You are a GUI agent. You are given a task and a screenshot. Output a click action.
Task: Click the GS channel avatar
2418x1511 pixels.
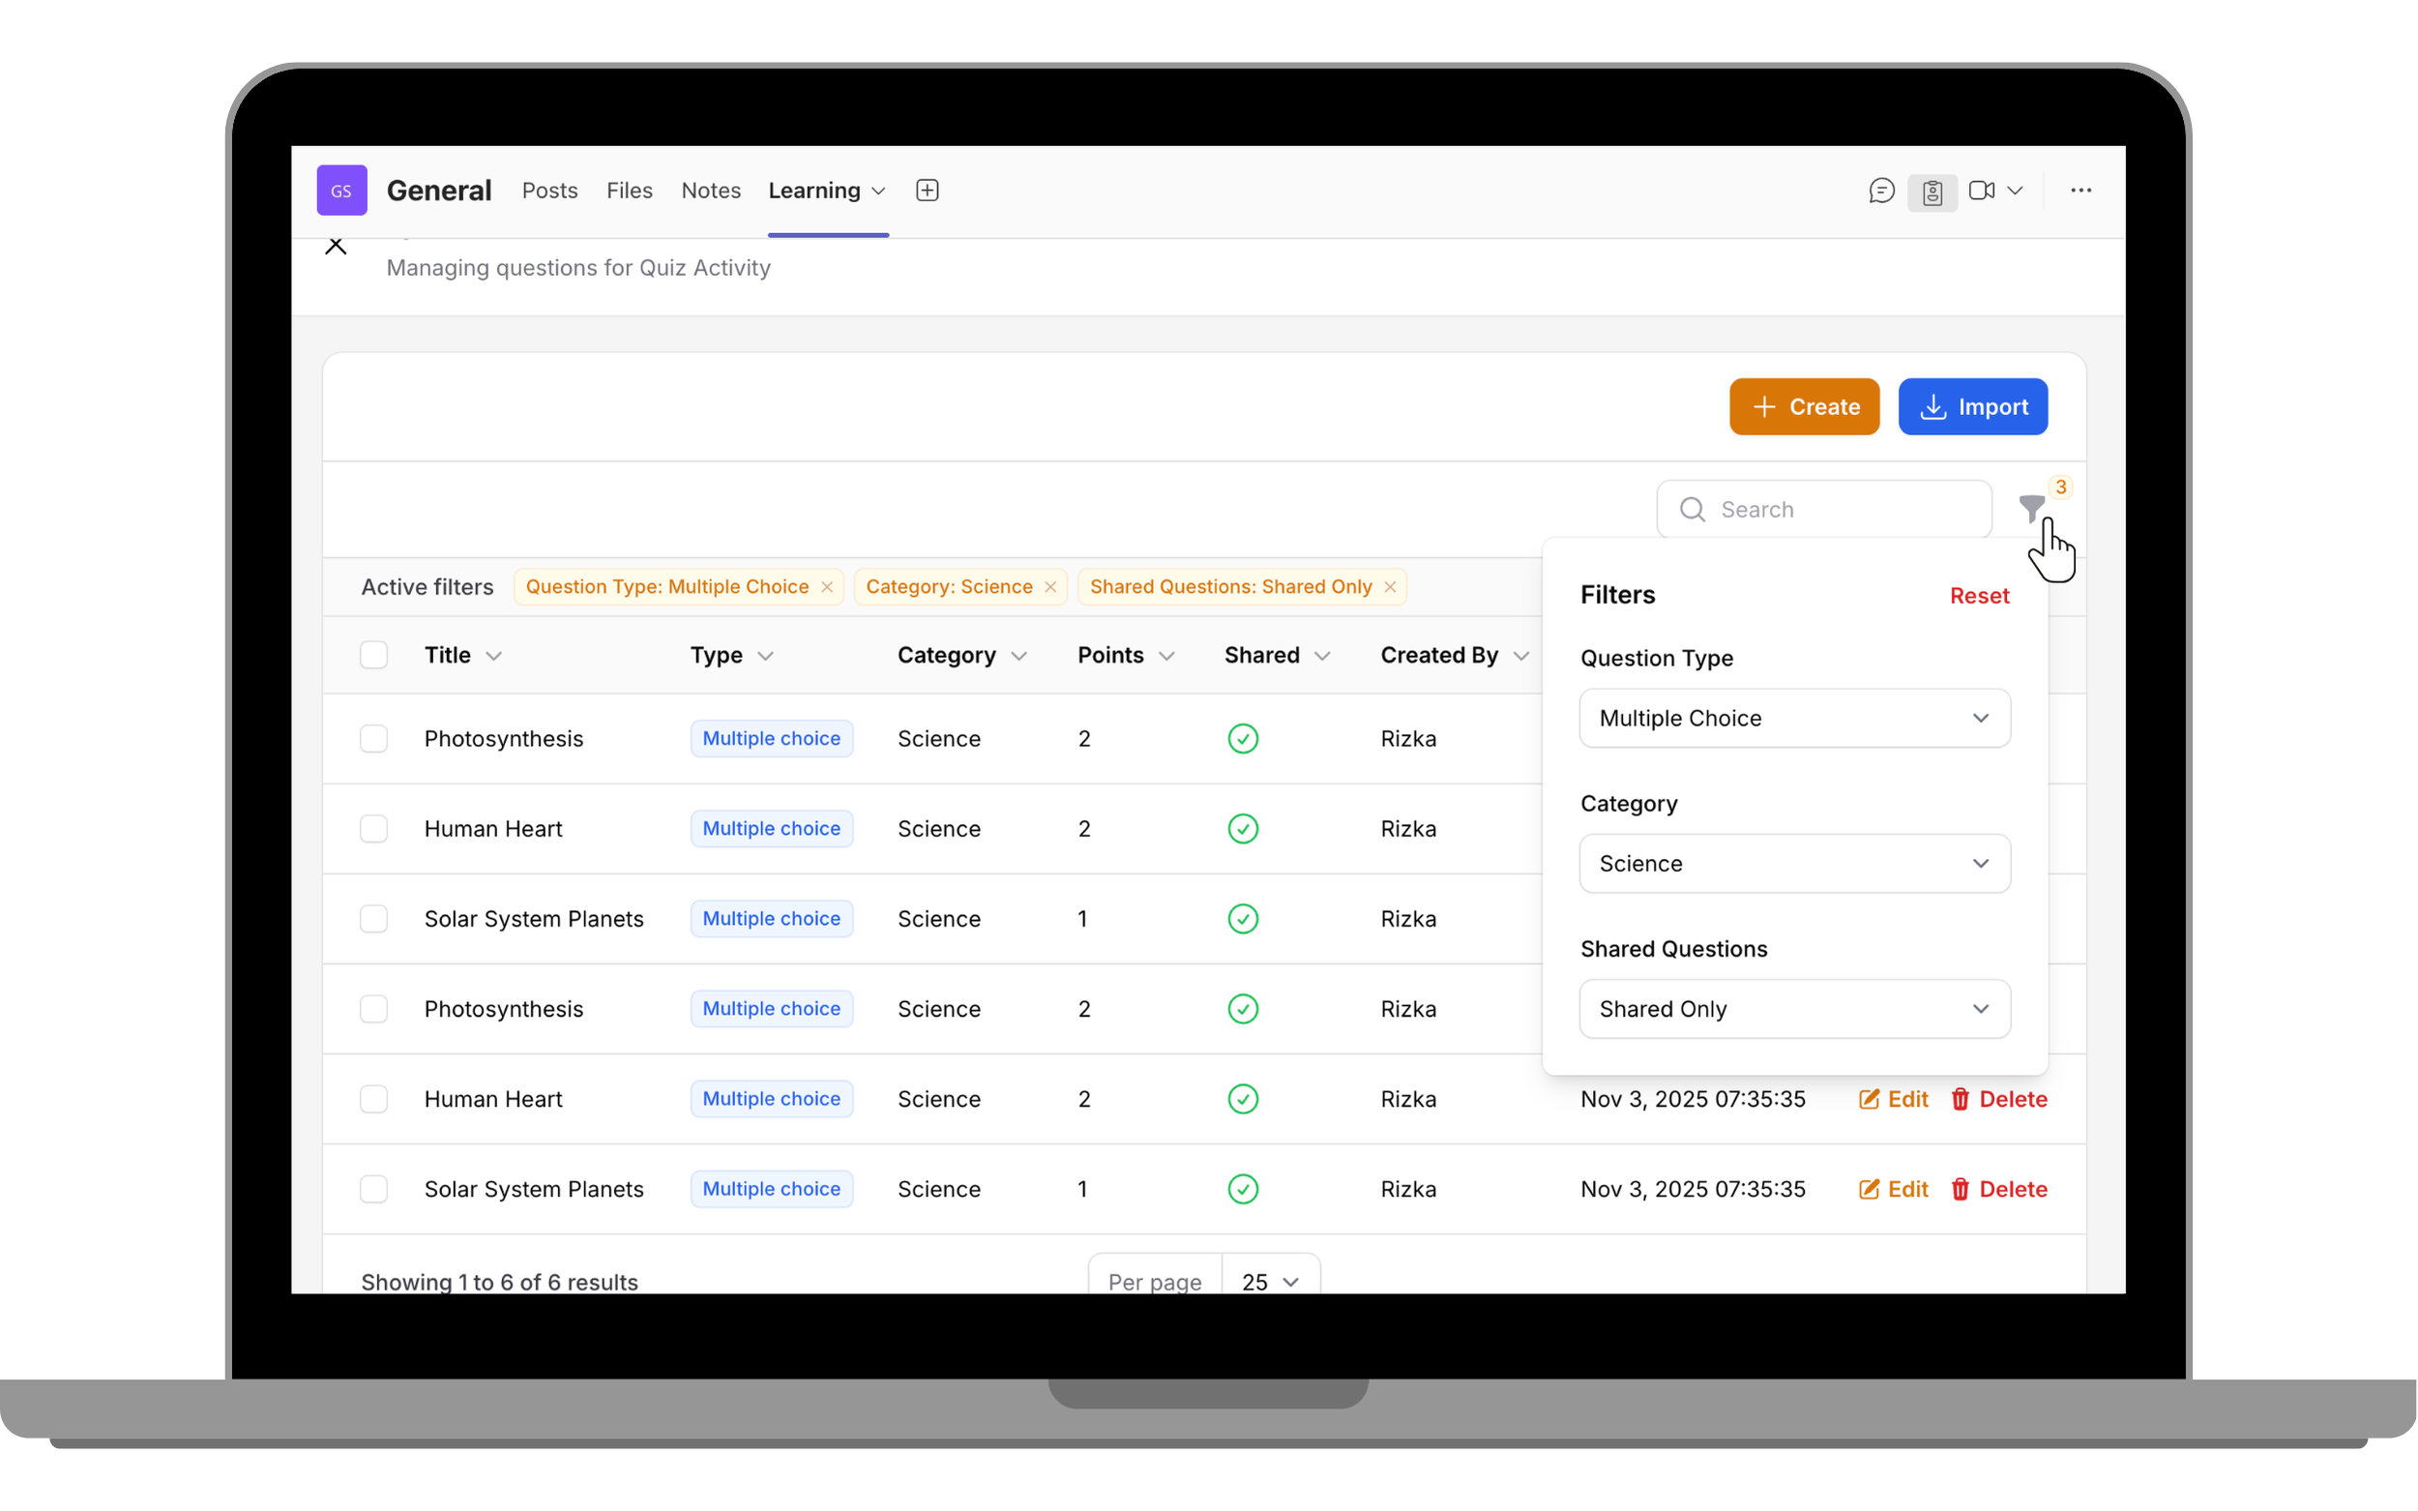341,190
